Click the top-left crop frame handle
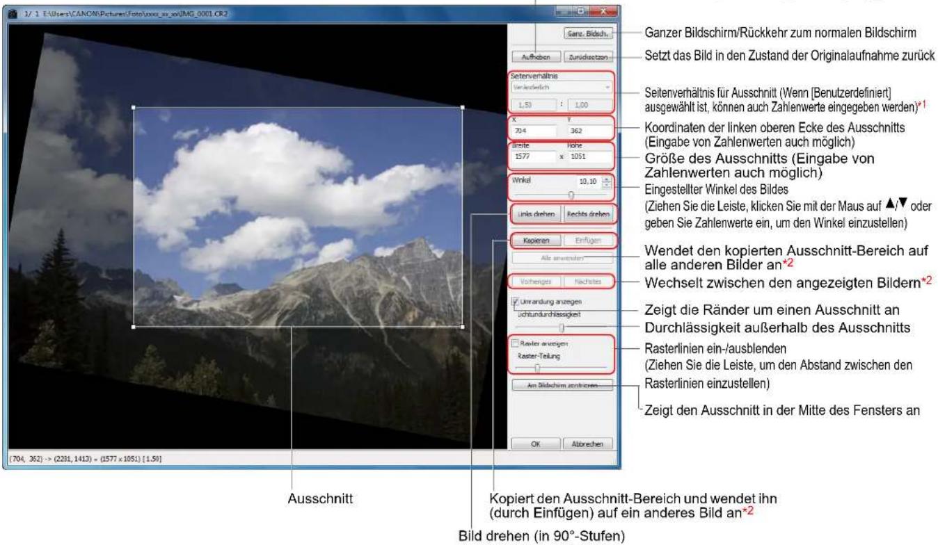 tap(134, 107)
